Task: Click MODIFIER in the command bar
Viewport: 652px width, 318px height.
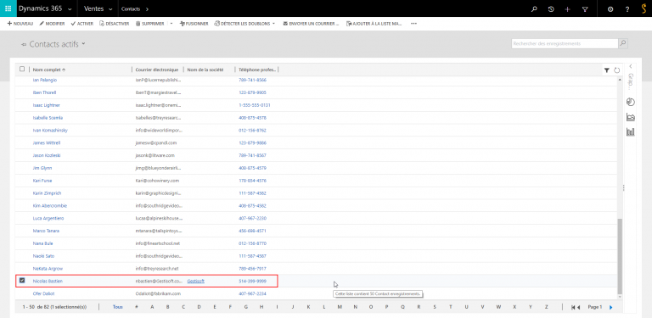Action: (52, 24)
